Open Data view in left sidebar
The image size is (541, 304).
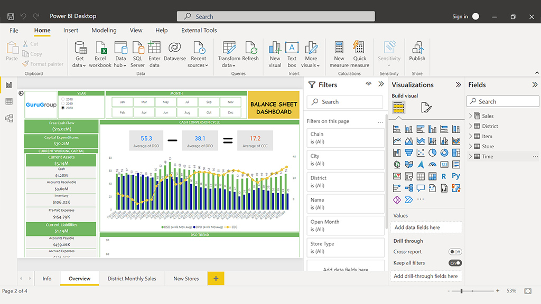[x=8, y=101]
